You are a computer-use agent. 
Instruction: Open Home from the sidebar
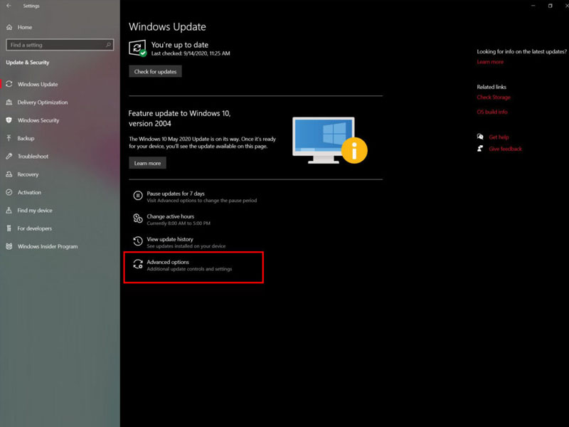[x=25, y=27]
